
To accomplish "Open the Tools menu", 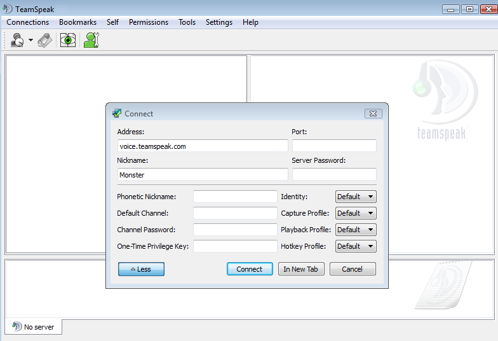I will click(187, 22).
